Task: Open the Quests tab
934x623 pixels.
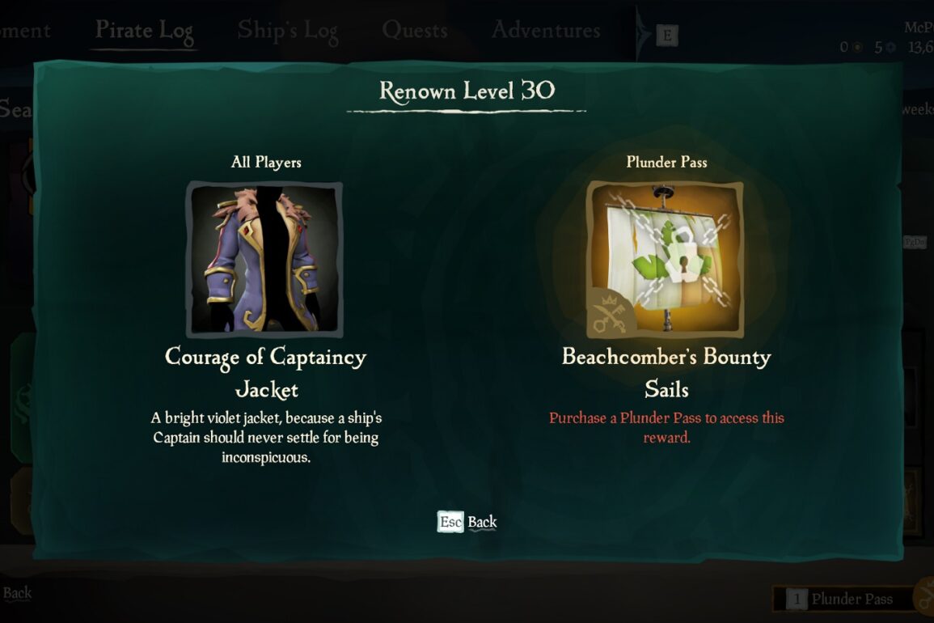Action: tap(415, 30)
